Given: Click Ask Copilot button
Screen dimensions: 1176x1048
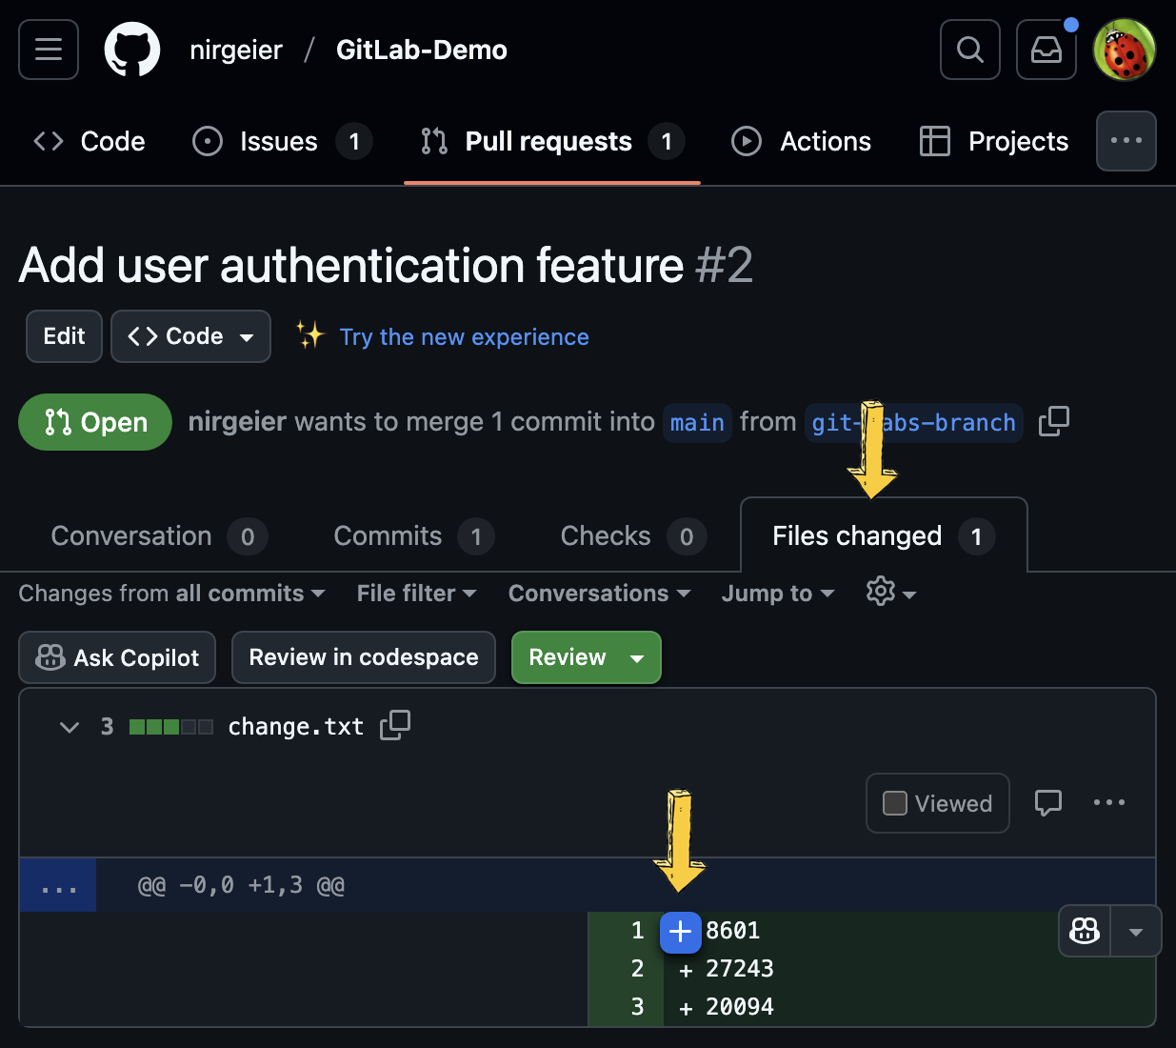Looking at the screenshot, I should click(x=117, y=657).
